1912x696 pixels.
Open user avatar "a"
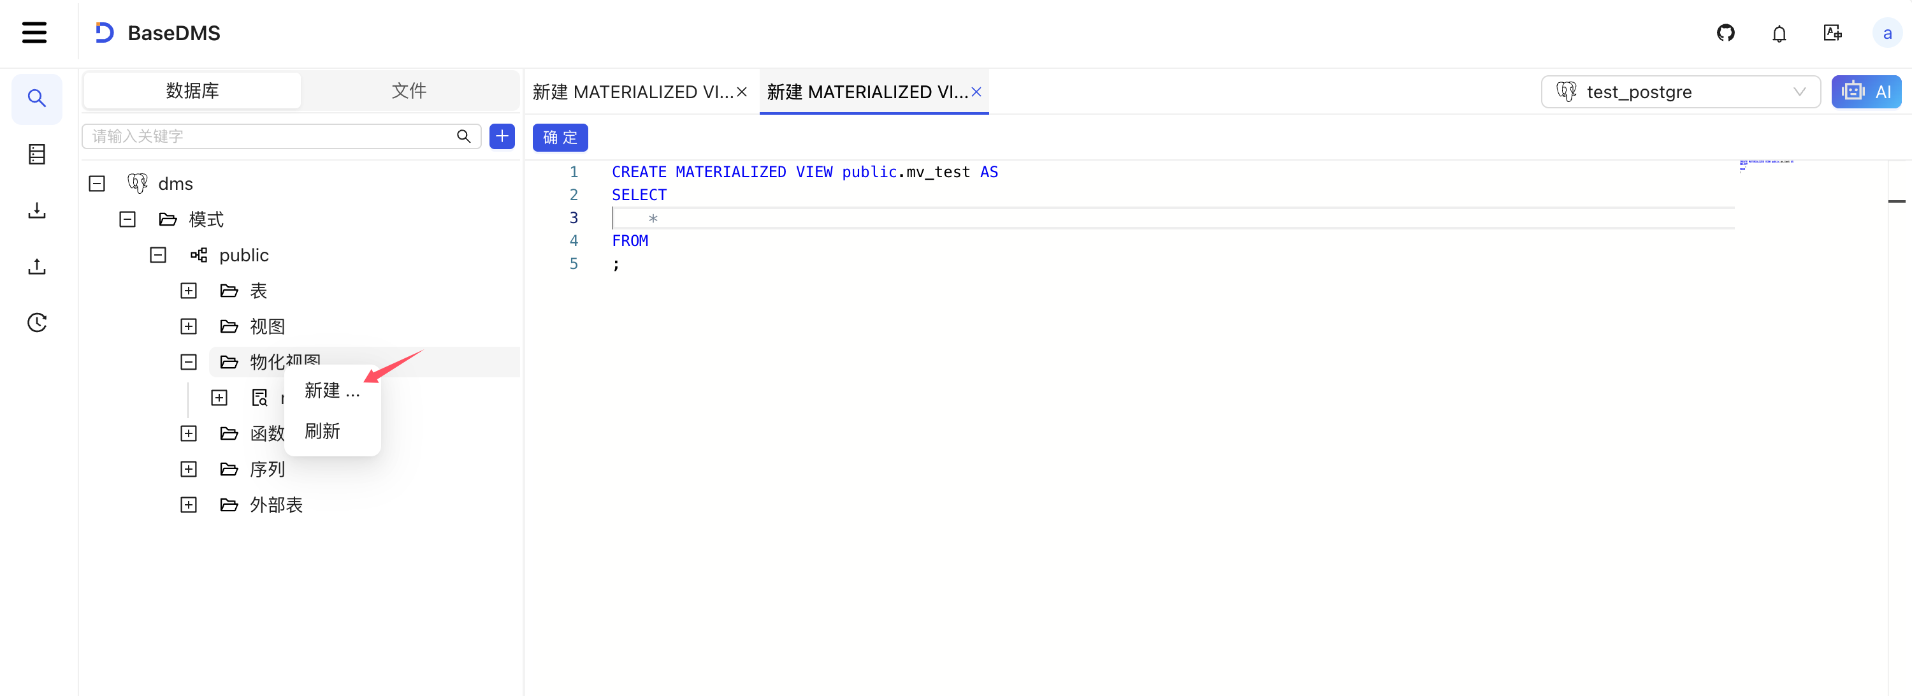coord(1887,33)
